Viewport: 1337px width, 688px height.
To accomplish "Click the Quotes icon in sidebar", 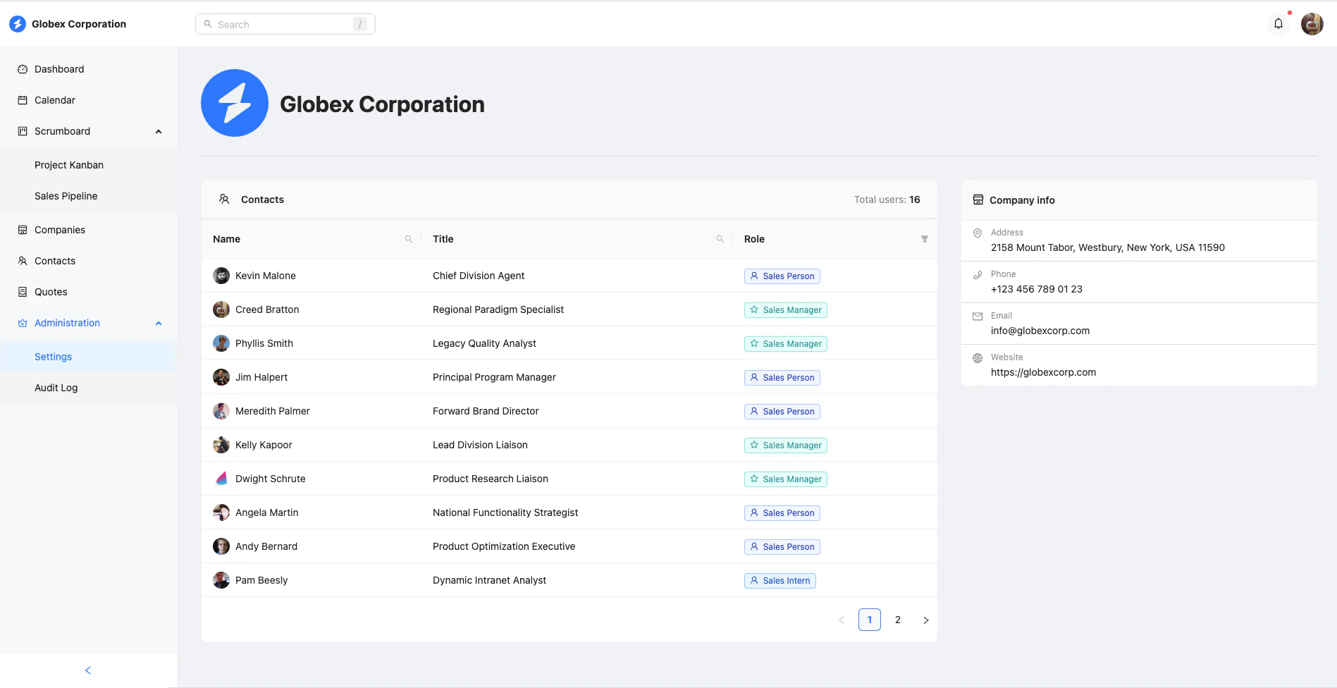I will click(x=22, y=292).
